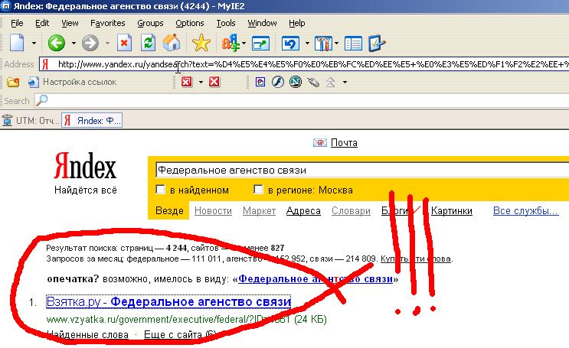Click the second red X box icon
Image resolution: width=569 pixels, height=348 pixels.
click(x=214, y=83)
